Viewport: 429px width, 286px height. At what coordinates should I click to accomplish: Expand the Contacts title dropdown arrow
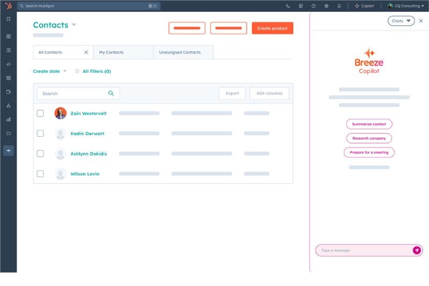pos(74,25)
